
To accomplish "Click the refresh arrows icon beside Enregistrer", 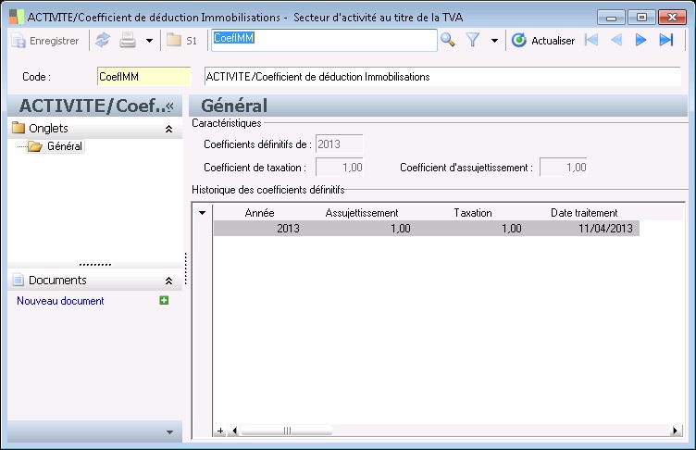I will click(x=103, y=40).
